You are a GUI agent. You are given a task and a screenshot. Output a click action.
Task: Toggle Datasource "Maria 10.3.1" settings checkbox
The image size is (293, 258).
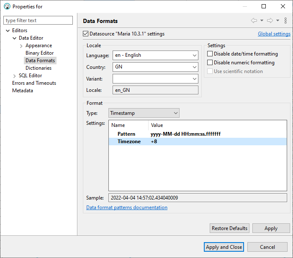tap(85, 34)
